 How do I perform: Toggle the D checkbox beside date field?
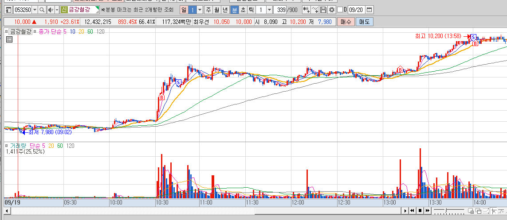340,10
